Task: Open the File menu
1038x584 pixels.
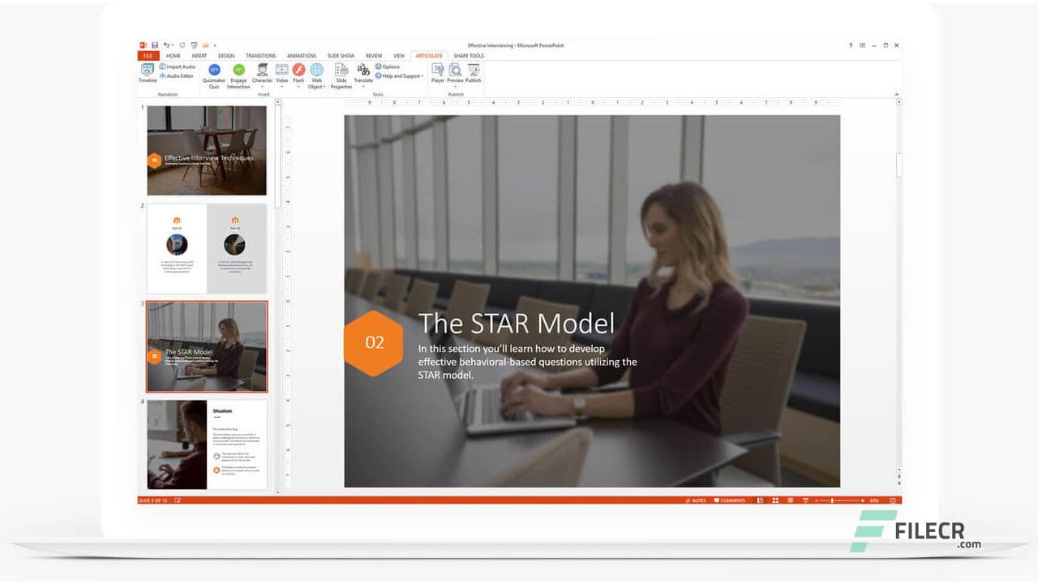Action: (x=148, y=55)
